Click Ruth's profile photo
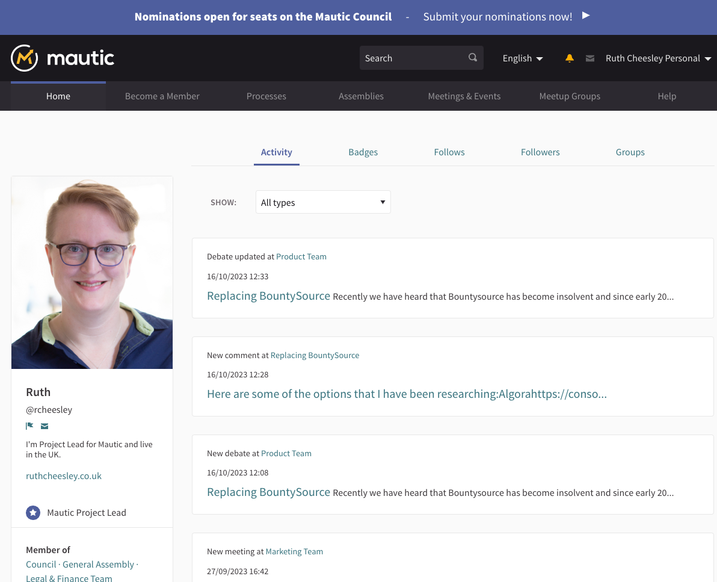 pos(92,273)
